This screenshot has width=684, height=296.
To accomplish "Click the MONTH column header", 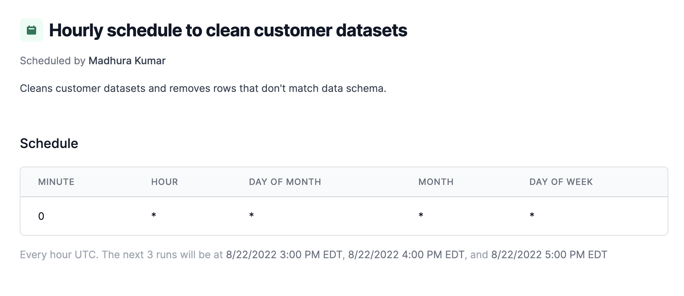I will [x=436, y=182].
